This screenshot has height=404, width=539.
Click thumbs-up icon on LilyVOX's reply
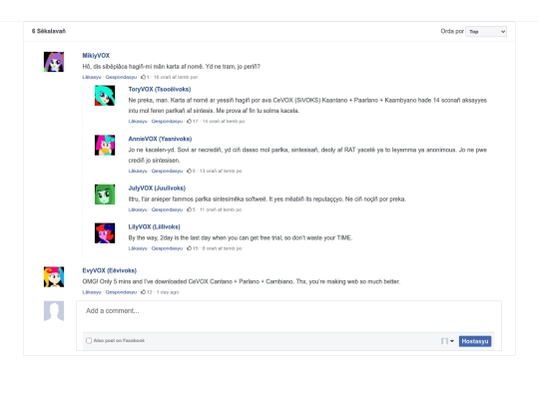coord(189,248)
